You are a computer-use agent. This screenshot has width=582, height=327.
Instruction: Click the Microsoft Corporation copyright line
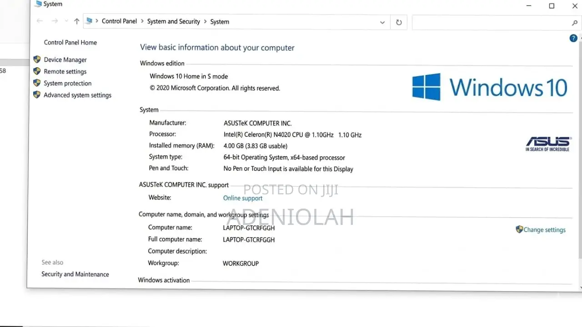coord(215,88)
